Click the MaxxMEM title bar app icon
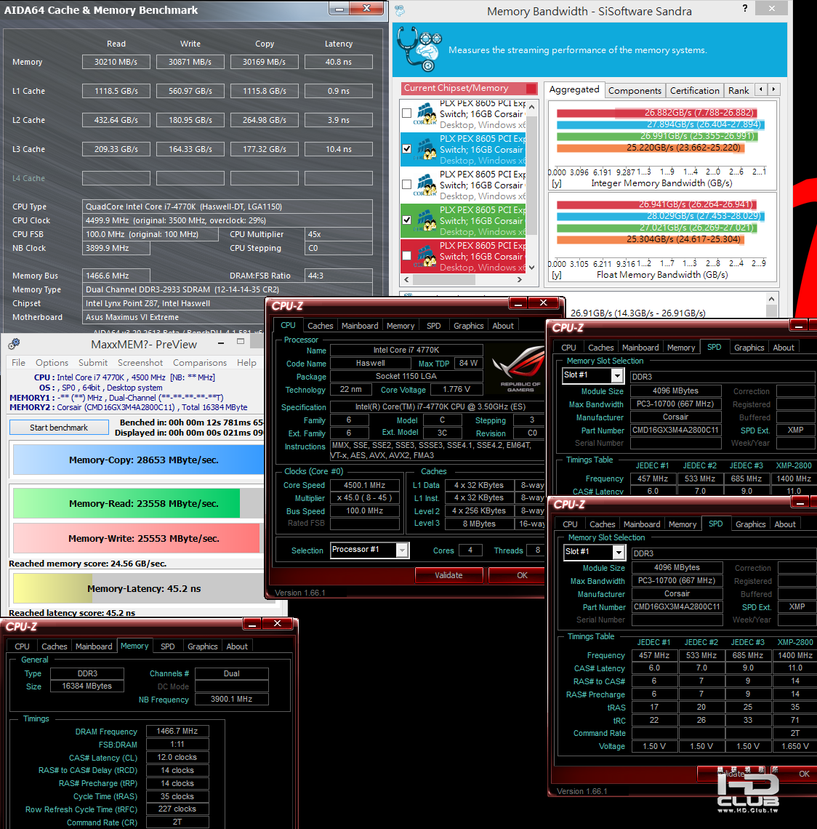Image resolution: width=817 pixels, height=829 pixels. click(x=15, y=344)
